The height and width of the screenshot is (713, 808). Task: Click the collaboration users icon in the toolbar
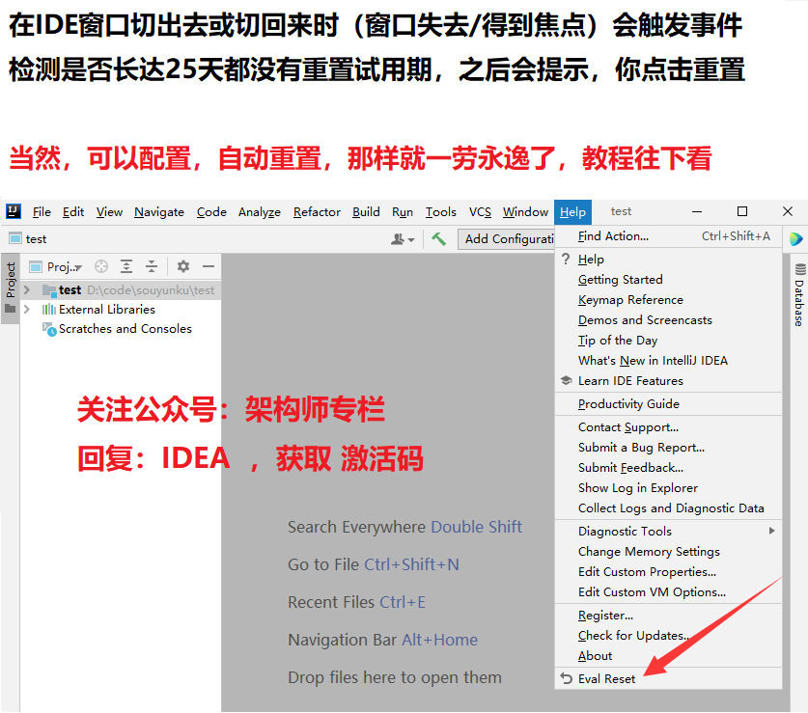point(399,238)
